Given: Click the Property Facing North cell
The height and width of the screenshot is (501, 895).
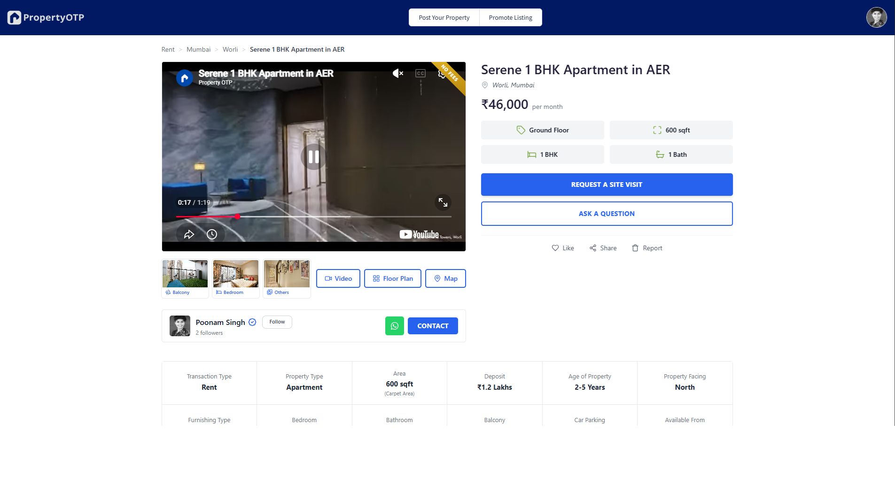Looking at the screenshot, I should 685,383.
